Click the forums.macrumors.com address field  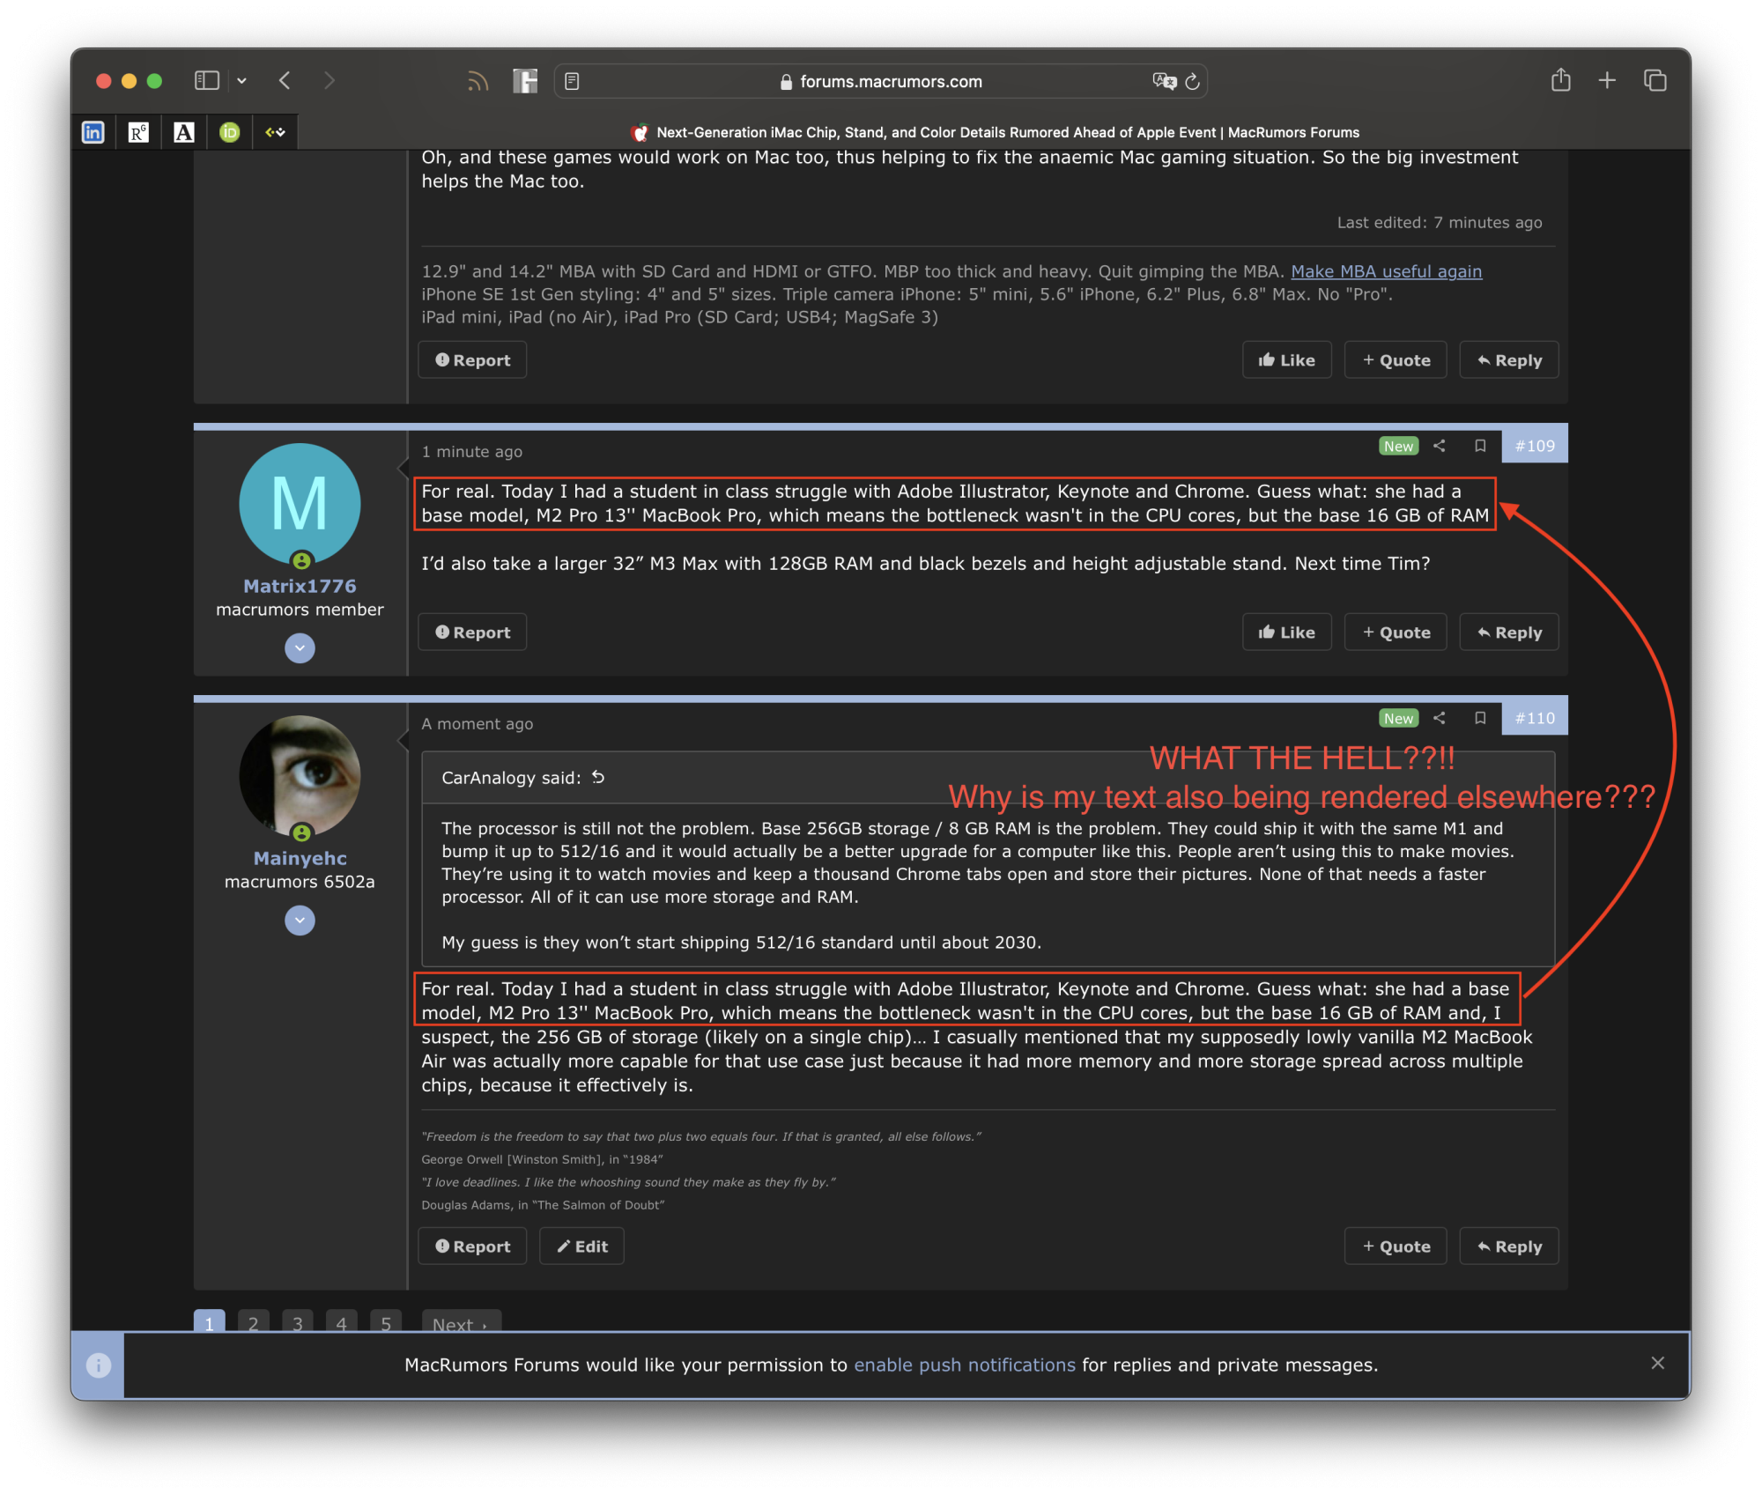point(890,82)
